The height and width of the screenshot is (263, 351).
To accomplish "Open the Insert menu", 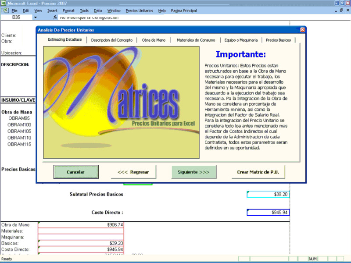I will click(52, 11).
